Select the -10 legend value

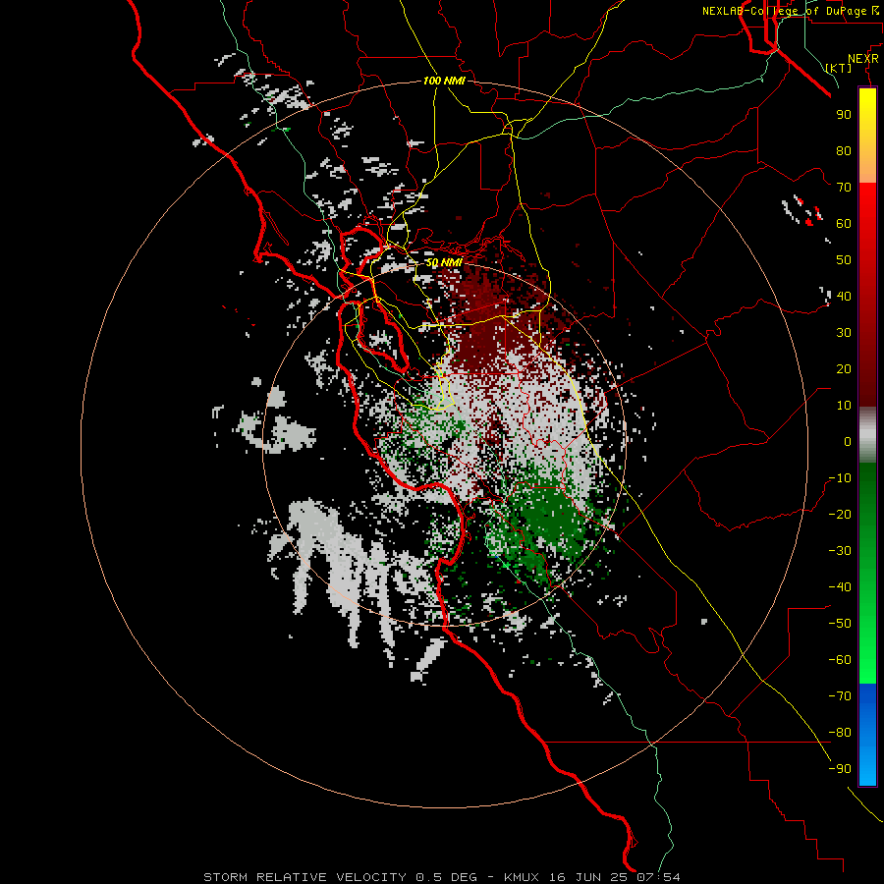click(840, 478)
